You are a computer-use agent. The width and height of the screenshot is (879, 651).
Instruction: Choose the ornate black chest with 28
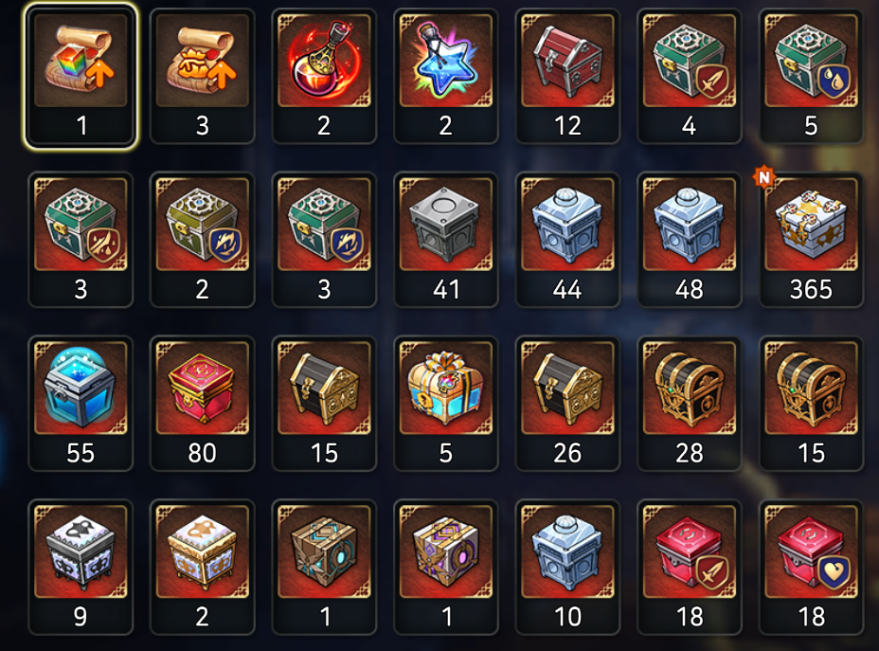[x=689, y=403]
